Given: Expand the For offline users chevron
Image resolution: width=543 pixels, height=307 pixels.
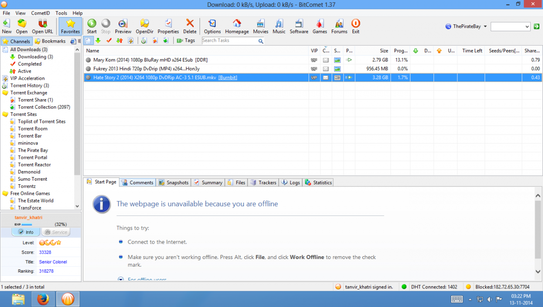Looking at the screenshot, I should tap(120, 279).
